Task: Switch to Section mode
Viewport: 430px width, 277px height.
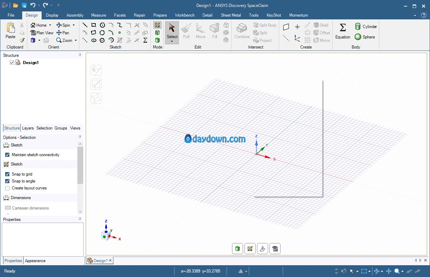Action: [157, 33]
